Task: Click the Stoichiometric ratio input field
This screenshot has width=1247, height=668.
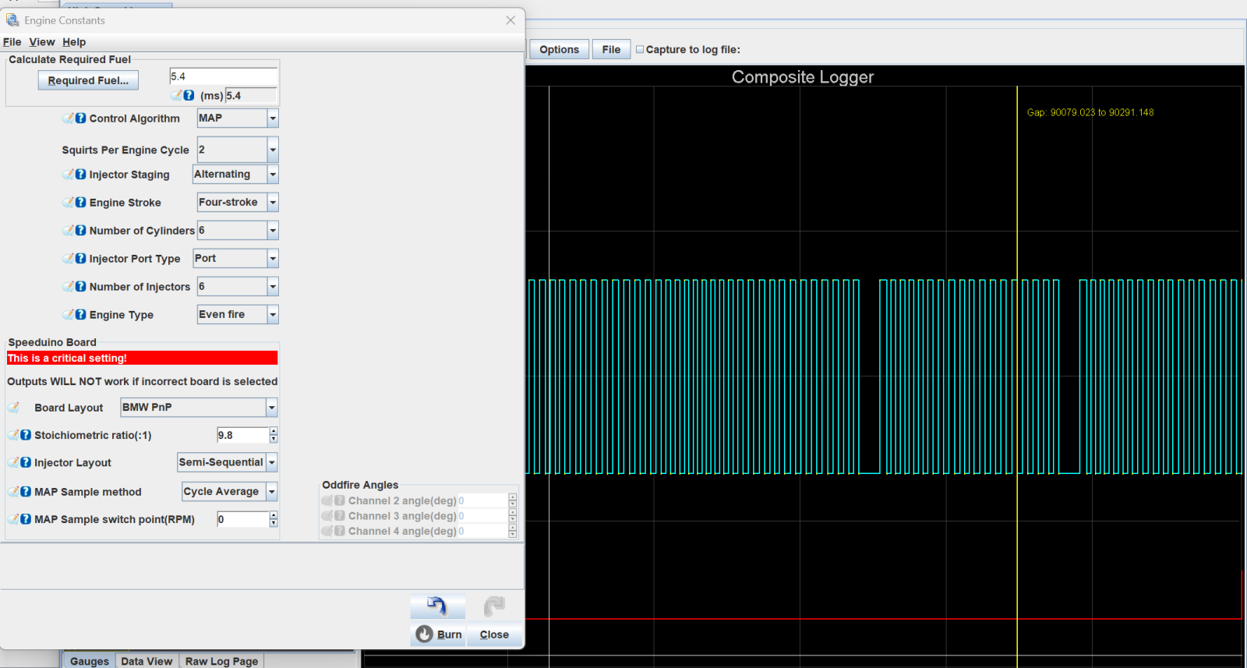Action: pyautogui.click(x=242, y=436)
